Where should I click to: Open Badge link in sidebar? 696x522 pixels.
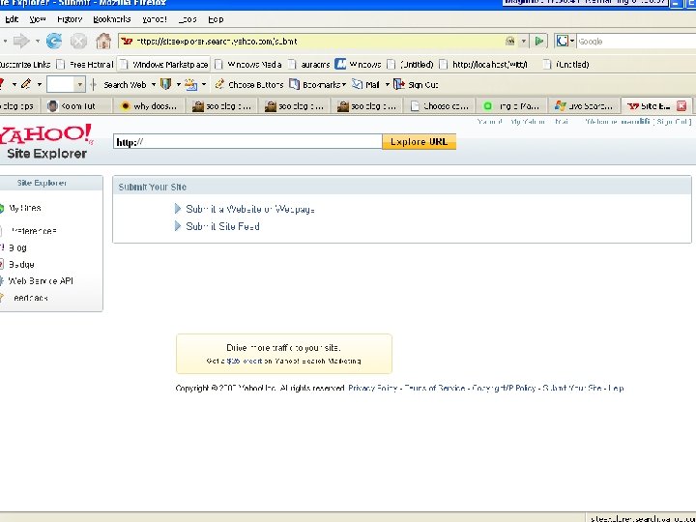click(21, 264)
